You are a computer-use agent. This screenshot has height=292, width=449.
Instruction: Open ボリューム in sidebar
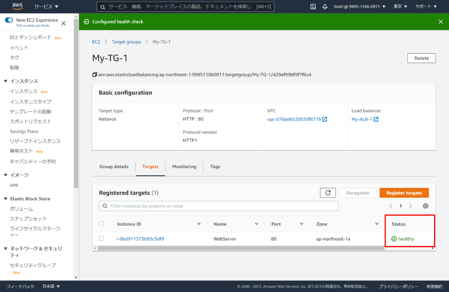(21, 209)
